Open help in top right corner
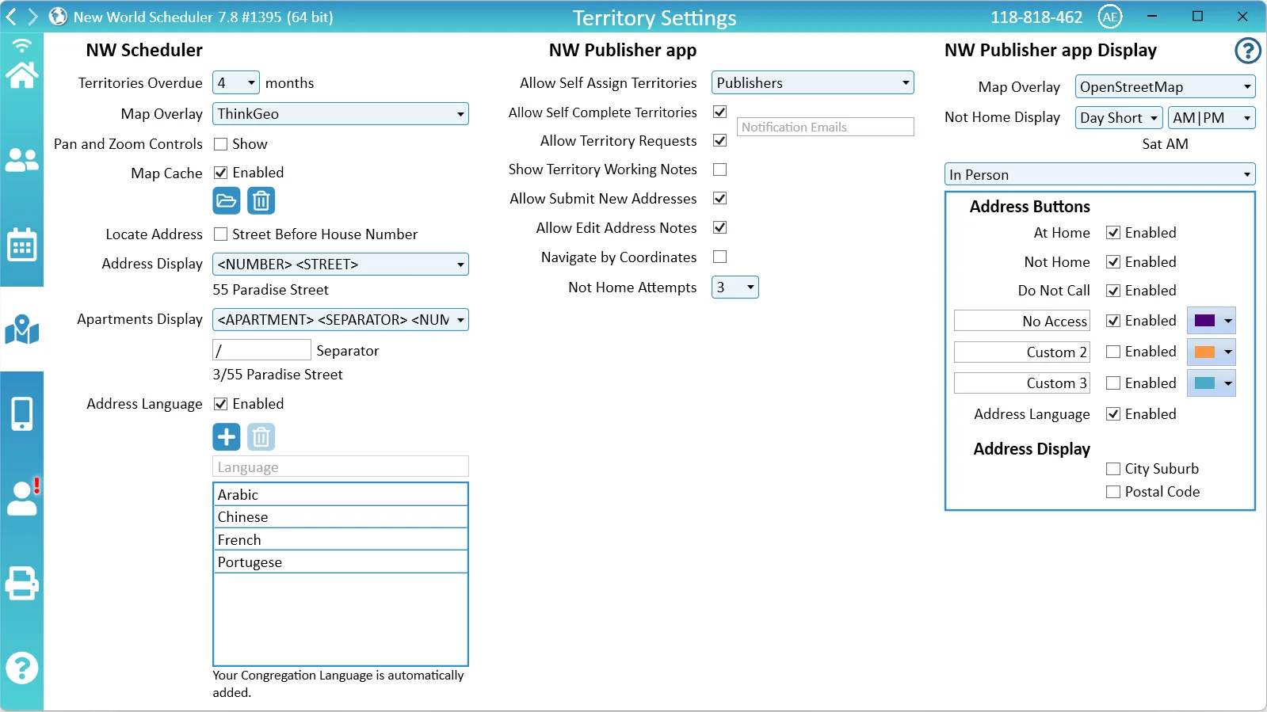This screenshot has height=712, width=1267. (x=1247, y=51)
